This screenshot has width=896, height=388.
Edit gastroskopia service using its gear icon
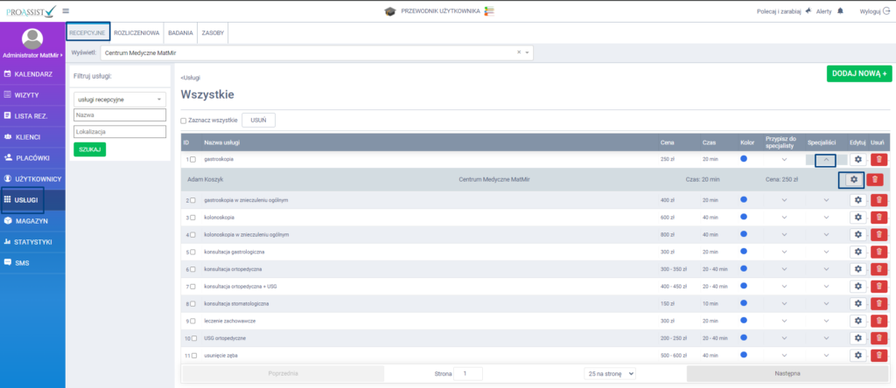click(857, 160)
